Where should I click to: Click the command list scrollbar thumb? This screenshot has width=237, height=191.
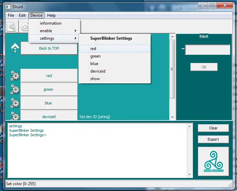172,69
